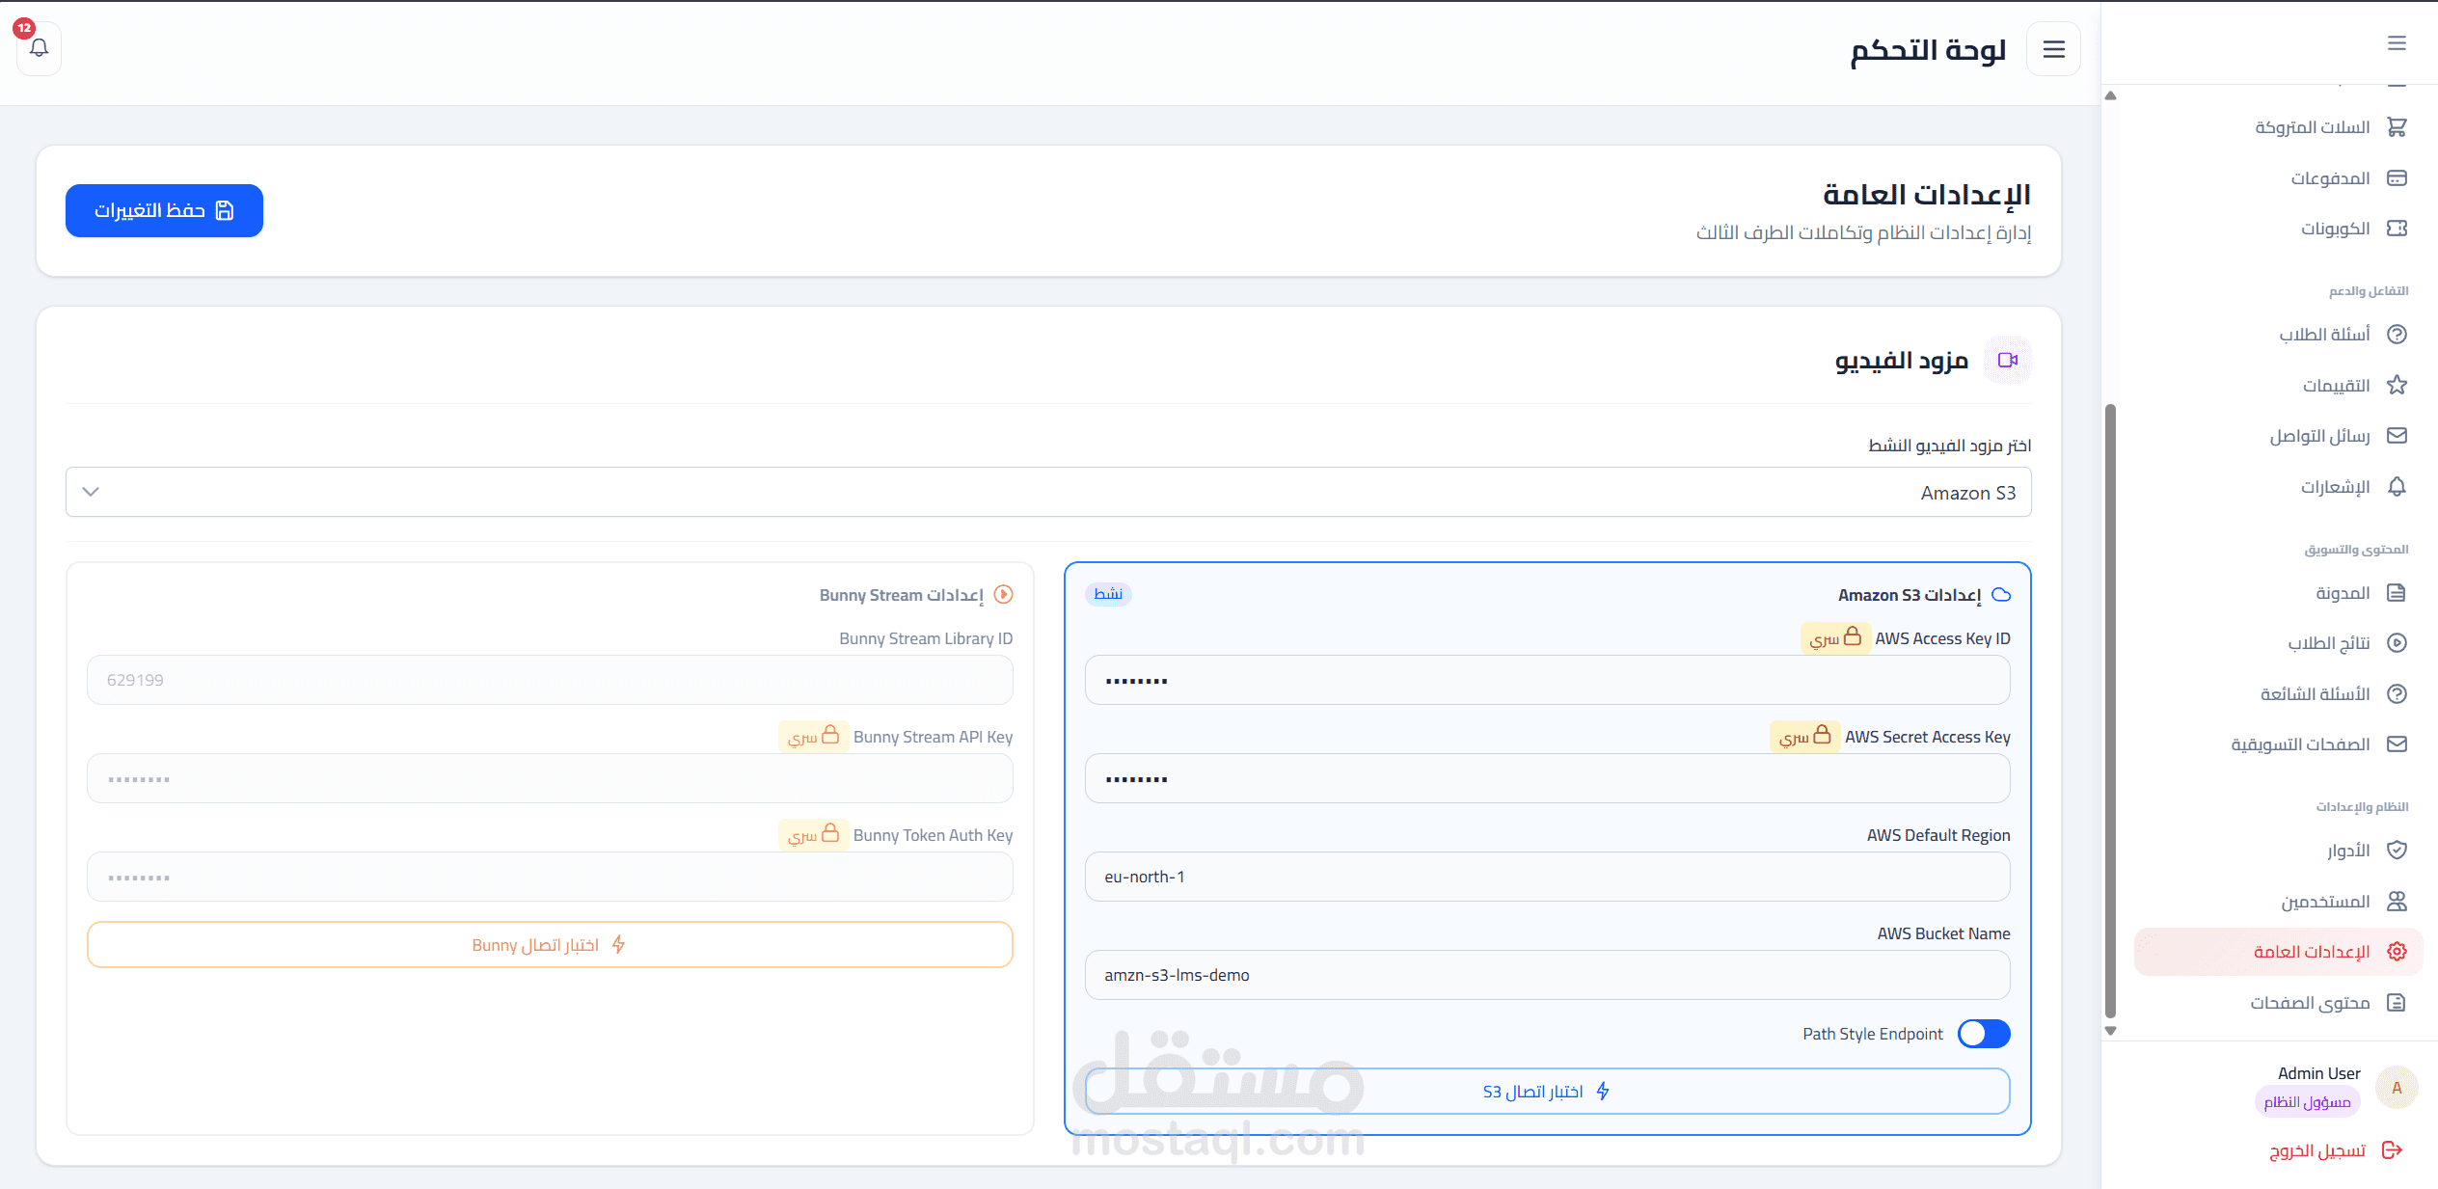Click the hamburger menu next to لوحة التحكم

pos(2053,49)
